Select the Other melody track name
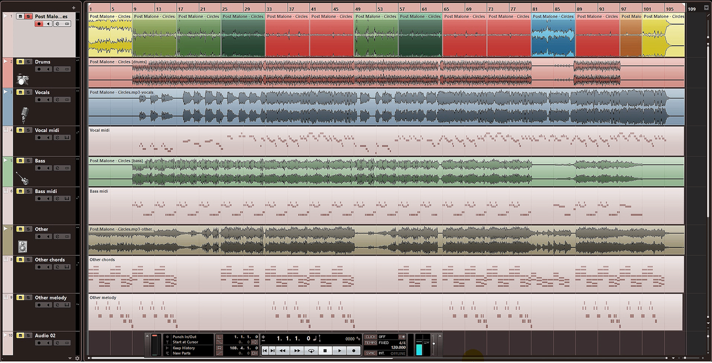712x363 pixels. pos(50,298)
